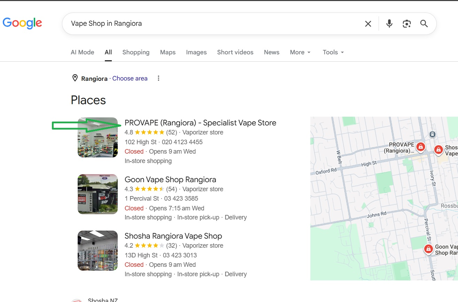Click the transit station icon on map
The image size is (458, 302).
coord(432,134)
